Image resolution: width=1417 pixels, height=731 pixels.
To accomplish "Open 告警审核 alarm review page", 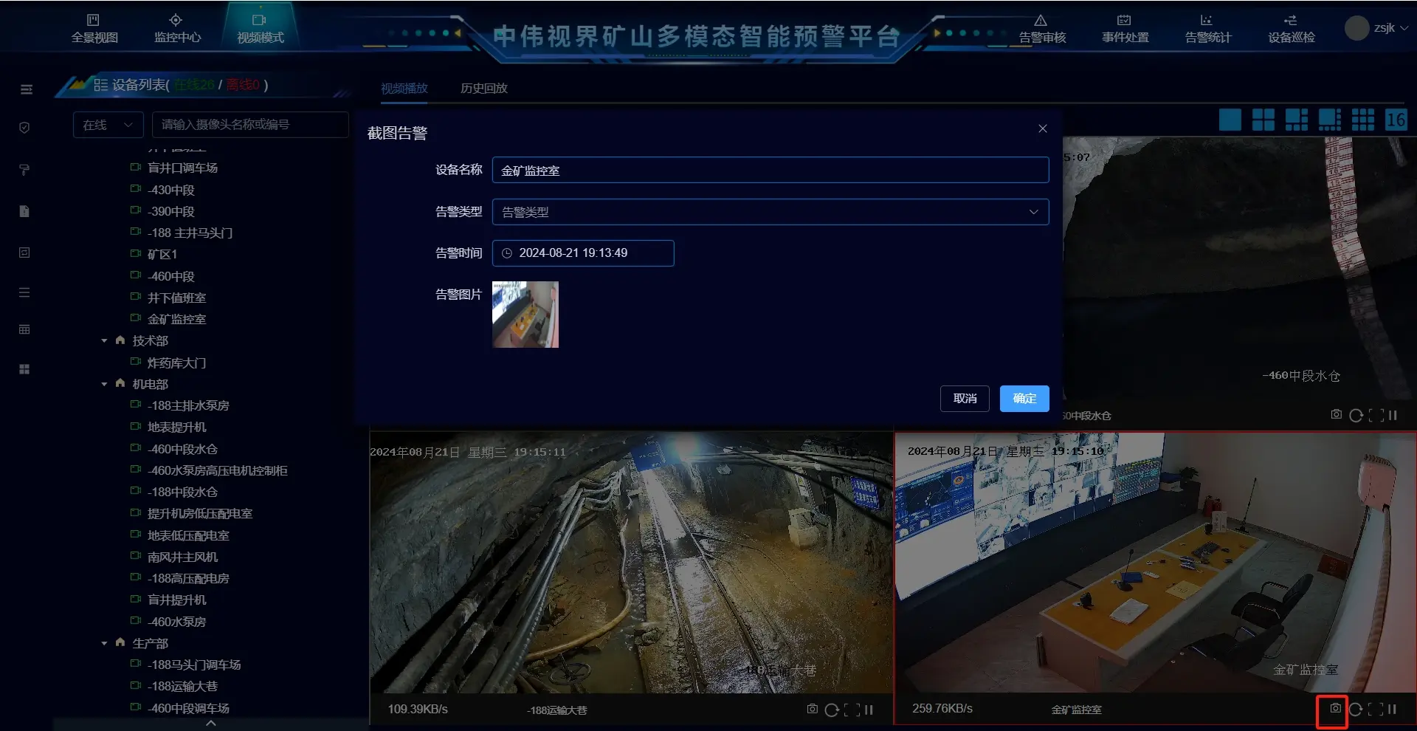I will [1041, 28].
